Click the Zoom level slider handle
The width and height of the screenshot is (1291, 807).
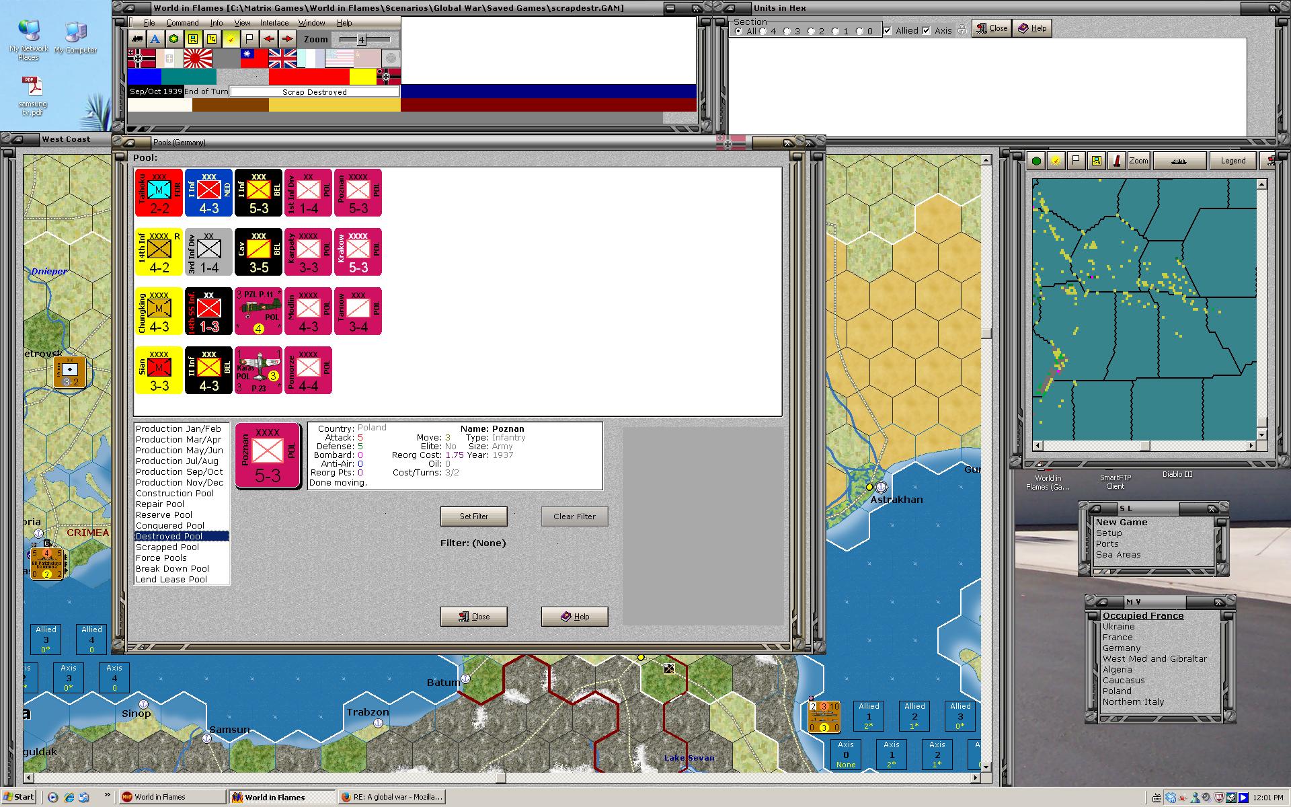point(361,40)
